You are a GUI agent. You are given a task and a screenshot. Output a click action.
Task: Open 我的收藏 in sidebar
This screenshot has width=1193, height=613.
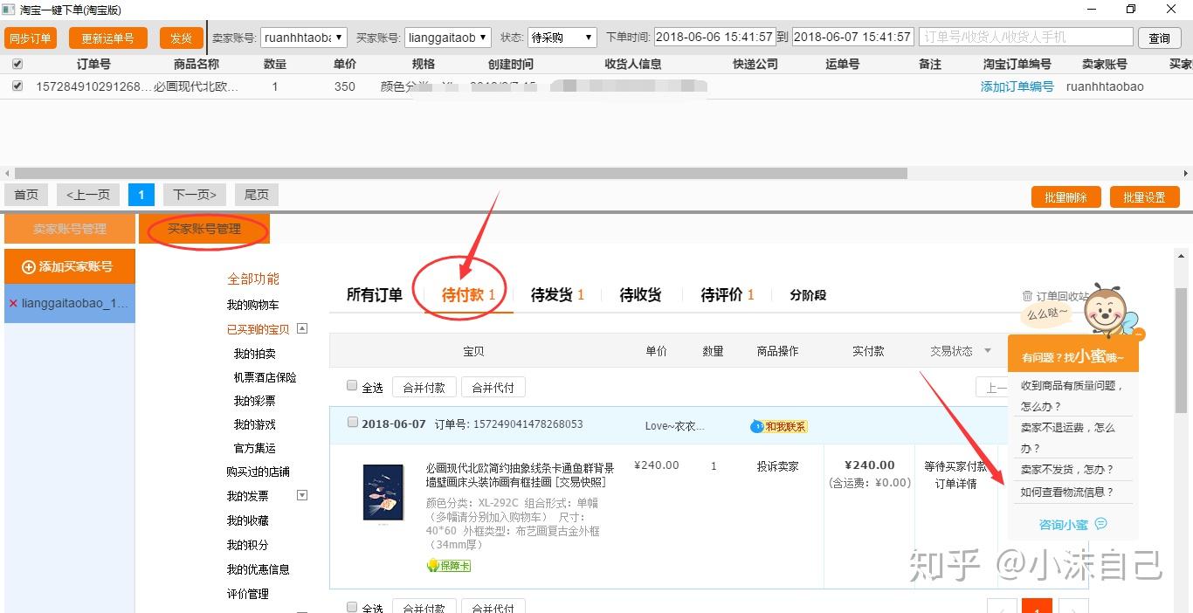click(247, 520)
